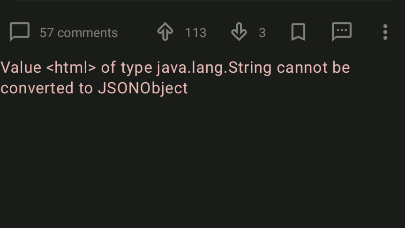This screenshot has height=228, width=405.
Task: Downvote the post with the down arrow
Action: (x=239, y=32)
